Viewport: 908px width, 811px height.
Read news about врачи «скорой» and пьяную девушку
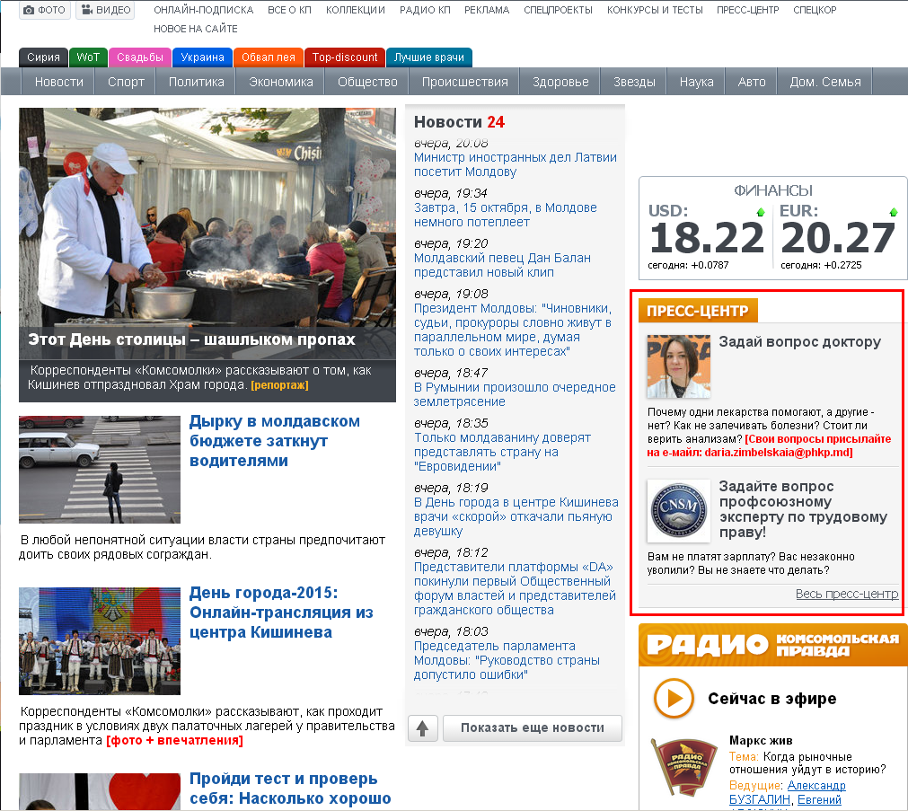(x=516, y=516)
